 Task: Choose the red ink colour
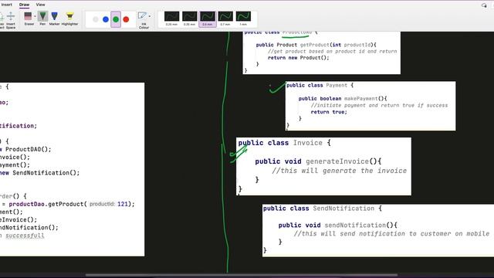click(126, 19)
